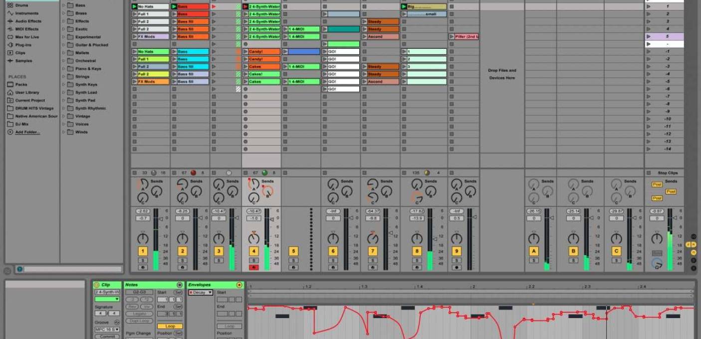Click the Commit groove button
This screenshot has height=339, width=701.
(x=107, y=337)
